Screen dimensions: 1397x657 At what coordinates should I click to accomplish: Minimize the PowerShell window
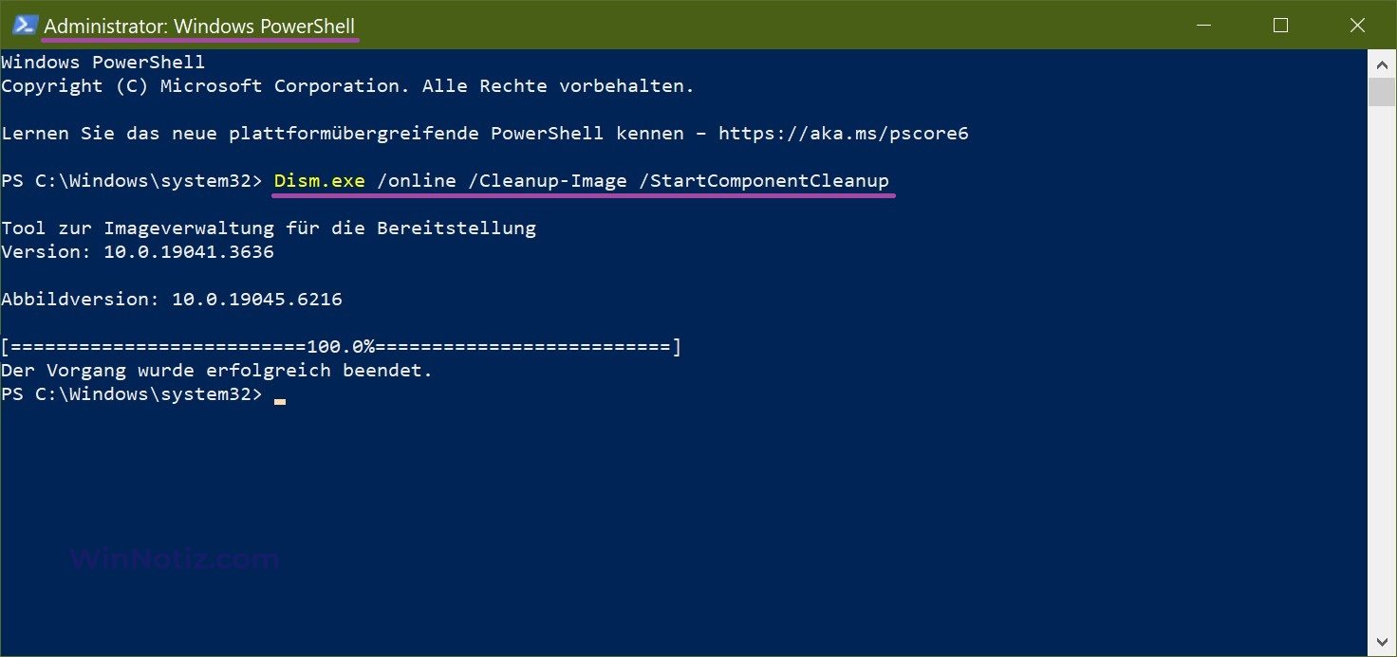click(x=1203, y=26)
